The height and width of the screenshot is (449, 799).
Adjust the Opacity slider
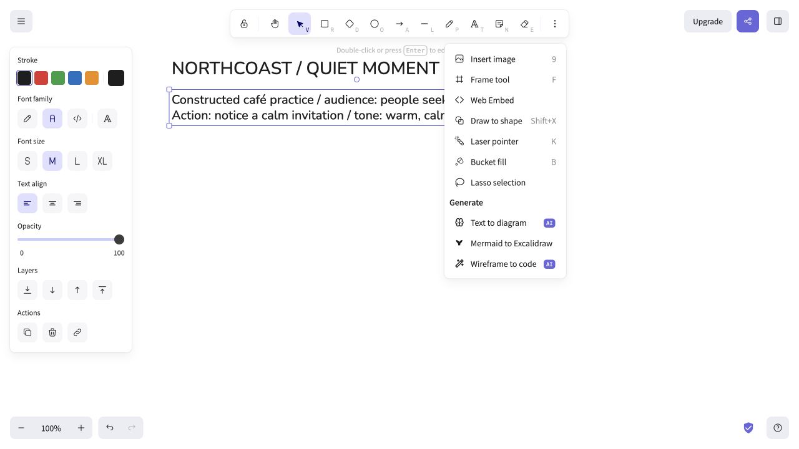tap(71, 239)
